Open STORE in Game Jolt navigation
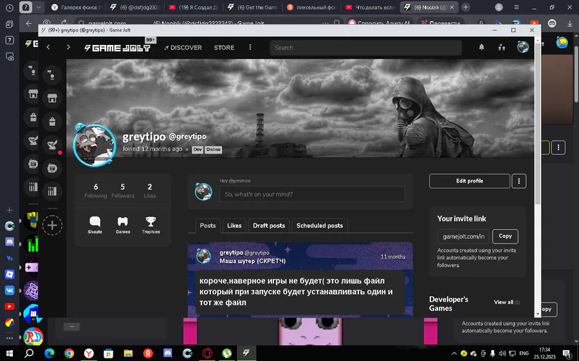The height and width of the screenshot is (361, 579). [224, 48]
